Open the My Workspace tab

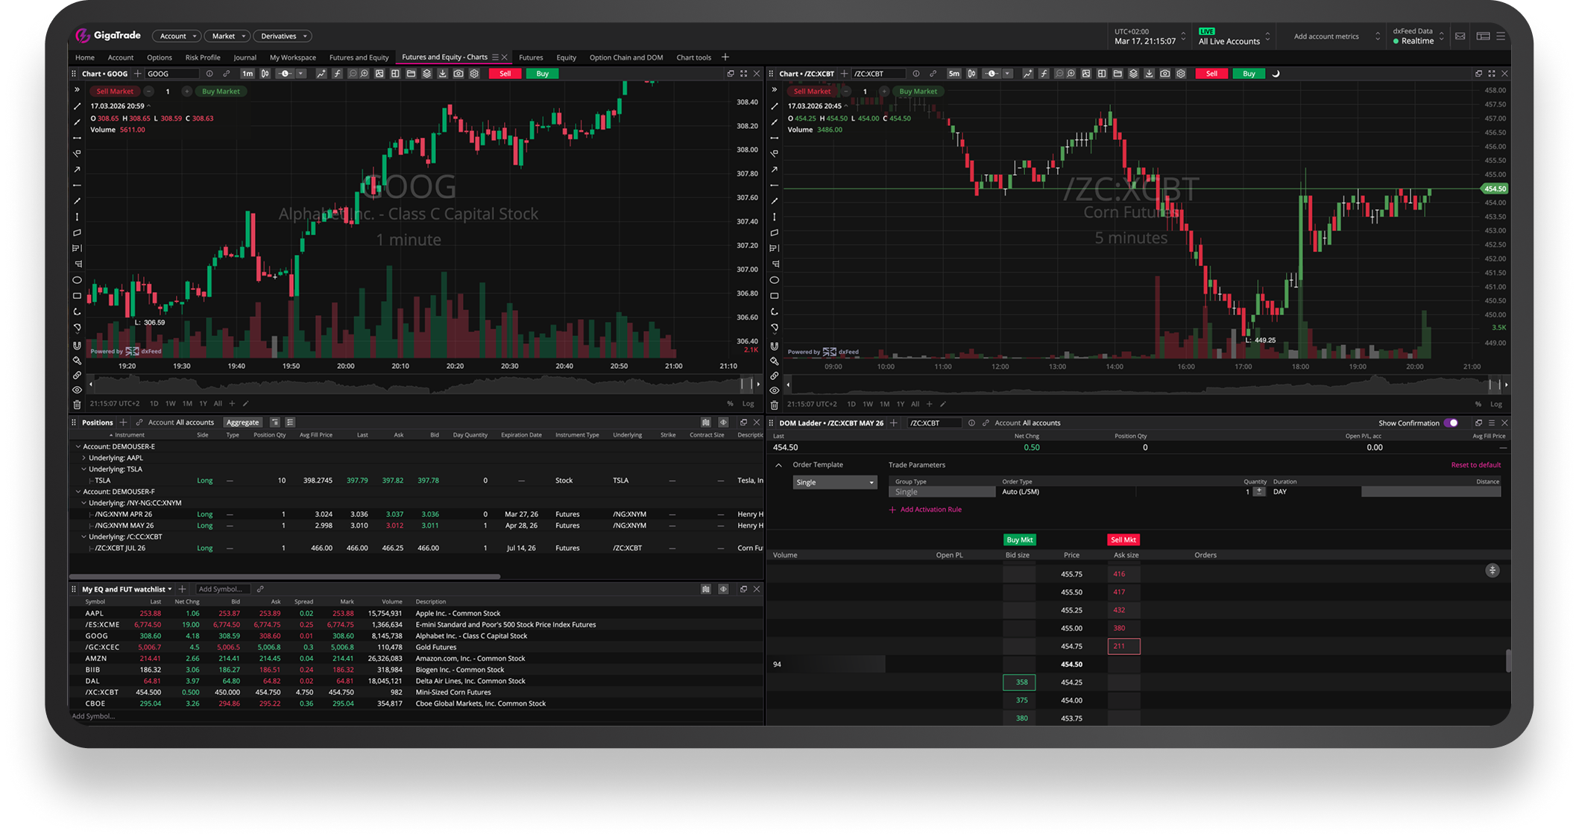pyautogui.click(x=293, y=57)
